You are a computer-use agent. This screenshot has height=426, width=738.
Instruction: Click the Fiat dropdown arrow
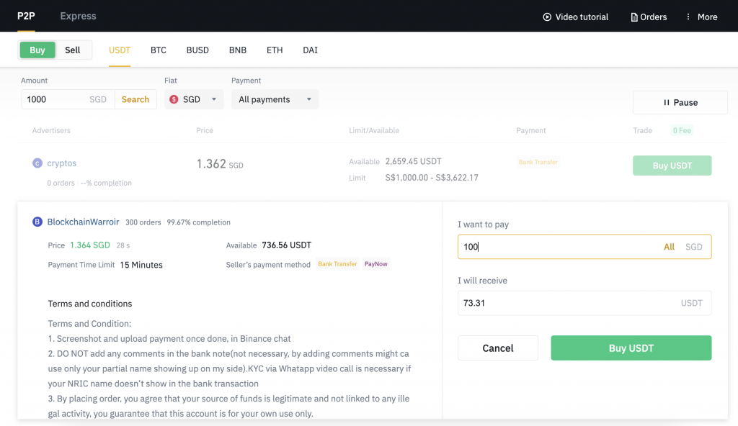(x=213, y=99)
